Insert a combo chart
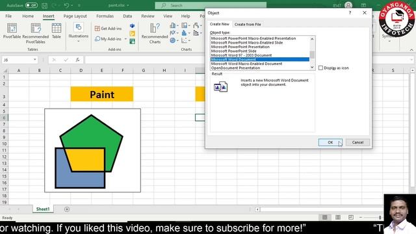This screenshot has width=416, height=234. click(x=197, y=33)
